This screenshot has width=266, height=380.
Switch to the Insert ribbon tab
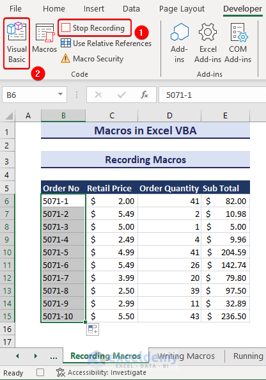click(x=94, y=9)
